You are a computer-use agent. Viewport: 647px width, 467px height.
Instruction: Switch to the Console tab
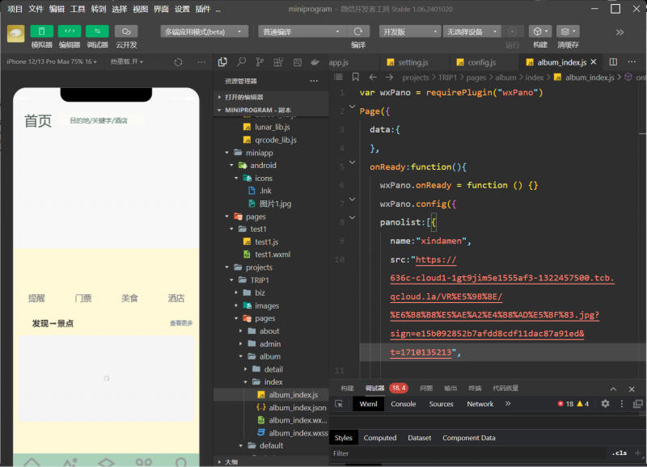pos(403,404)
